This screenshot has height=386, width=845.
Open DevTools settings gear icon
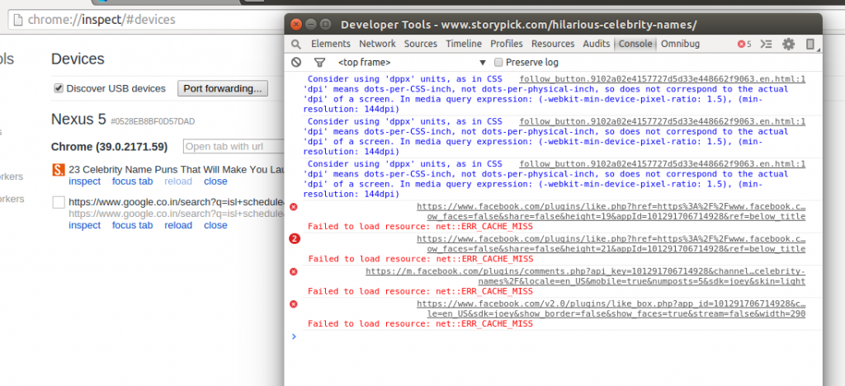(788, 45)
